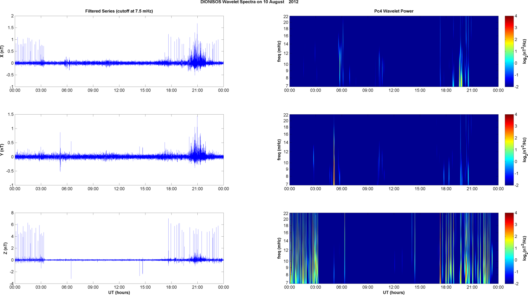
Task: Click the Z (nT) axis label
Action: pyautogui.click(x=5, y=248)
